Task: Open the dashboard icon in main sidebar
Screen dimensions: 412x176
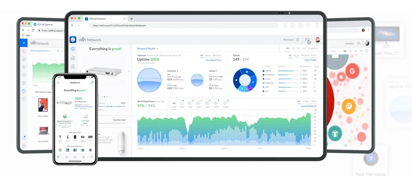Action: [x=73, y=49]
